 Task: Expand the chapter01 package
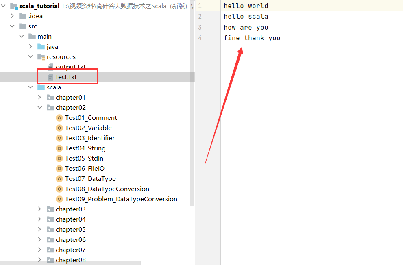coord(39,98)
